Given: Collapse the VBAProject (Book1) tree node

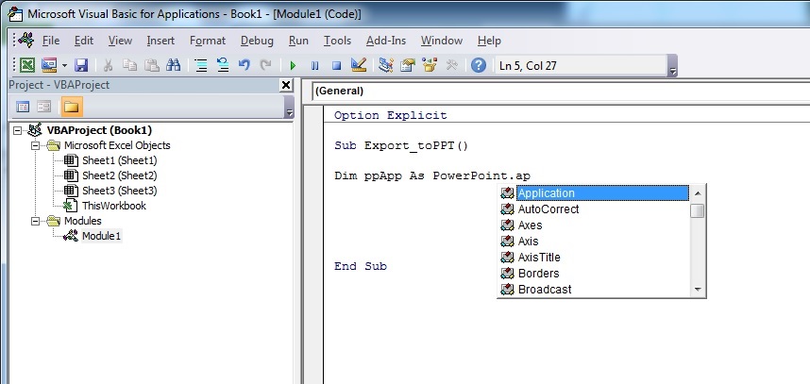Looking at the screenshot, I should click(18, 130).
